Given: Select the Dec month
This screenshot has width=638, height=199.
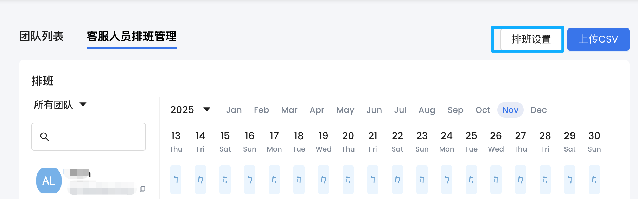Looking at the screenshot, I should [538, 110].
